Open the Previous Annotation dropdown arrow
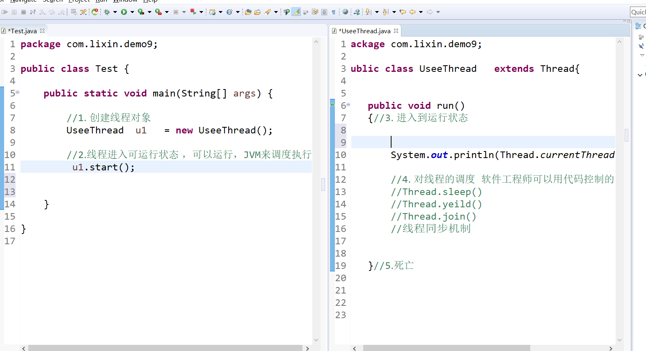 click(x=394, y=12)
